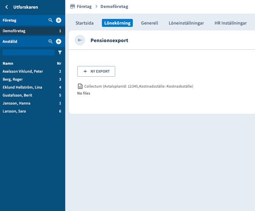This screenshot has height=211, width=255.
Task: Open the Startsida tab
Action: click(84, 23)
